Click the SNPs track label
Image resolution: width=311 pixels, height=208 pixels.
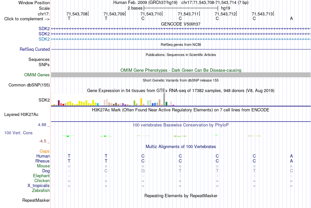point(44,65)
